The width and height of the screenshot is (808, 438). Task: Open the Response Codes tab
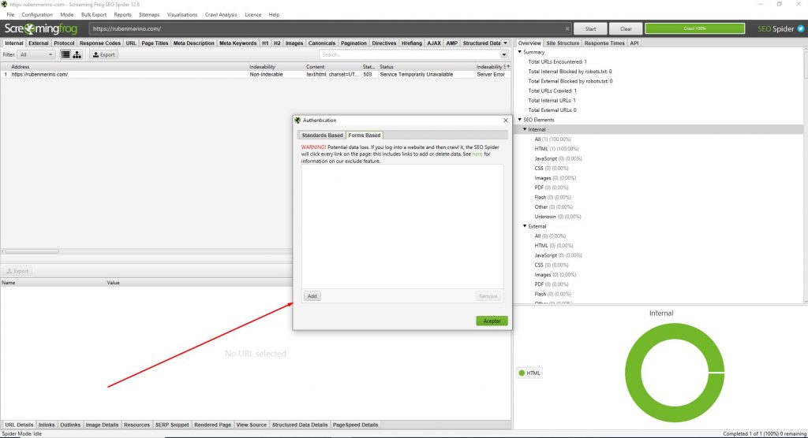(100, 43)
